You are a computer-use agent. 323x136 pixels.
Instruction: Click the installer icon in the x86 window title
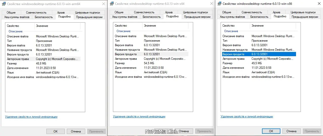pyautogui.click(x=219, y=4)
